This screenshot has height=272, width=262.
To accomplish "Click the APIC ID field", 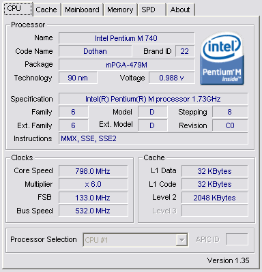I will click(237, 239).
